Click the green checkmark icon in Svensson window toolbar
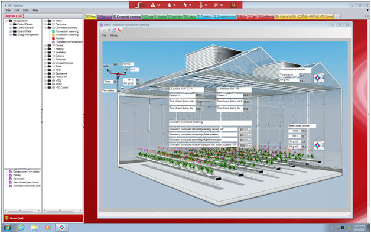The width and height of the screenshot is (371, 233). pos(104,30)
